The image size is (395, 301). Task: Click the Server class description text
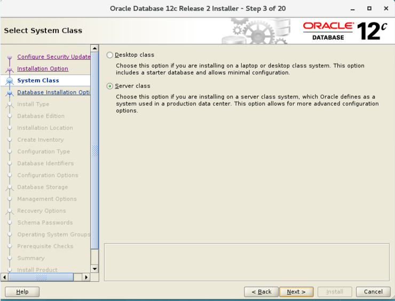pyautogui.click(x=247, y=104)
